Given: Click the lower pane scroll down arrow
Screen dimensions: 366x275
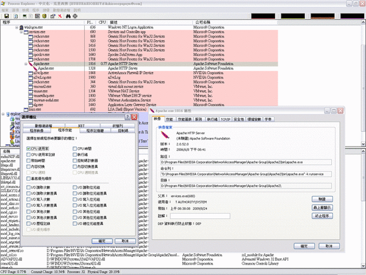Looking at the screenshot, I should point(364,265).
